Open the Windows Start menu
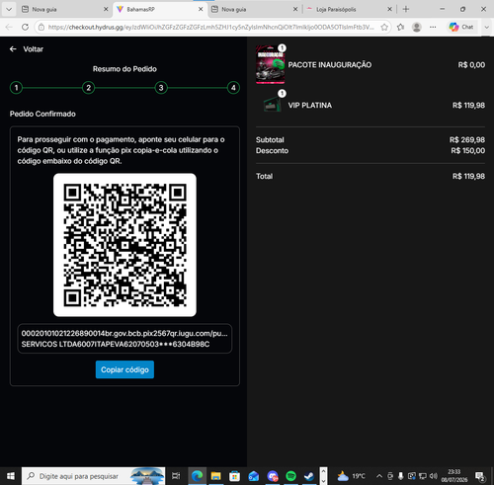494x485 pixels. coord(11,476)
